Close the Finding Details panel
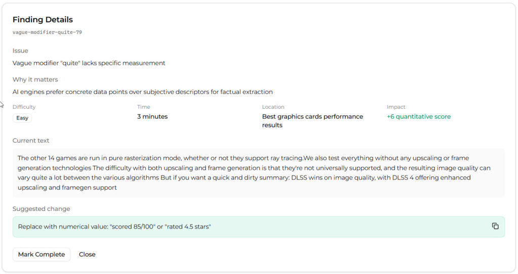Viewport: 518px width, 274px height. [87, 254]
